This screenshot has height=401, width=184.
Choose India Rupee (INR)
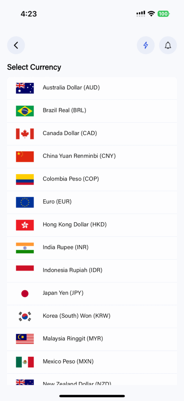[92, 248]
